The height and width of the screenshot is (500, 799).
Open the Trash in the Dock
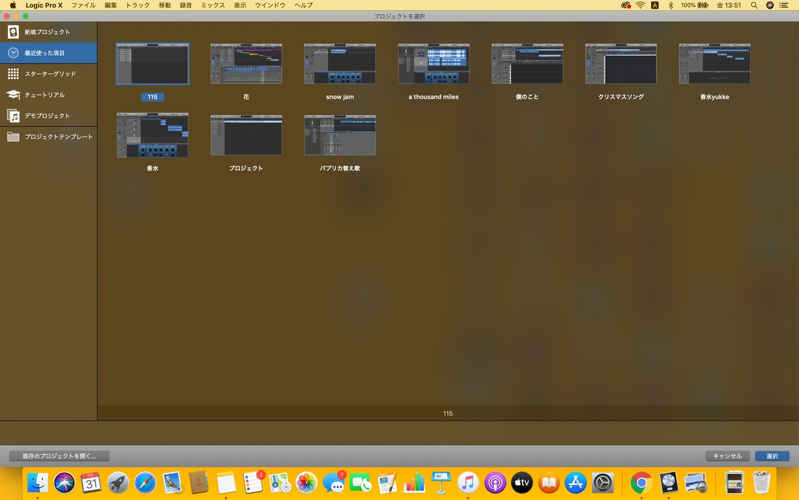[762, 483]
